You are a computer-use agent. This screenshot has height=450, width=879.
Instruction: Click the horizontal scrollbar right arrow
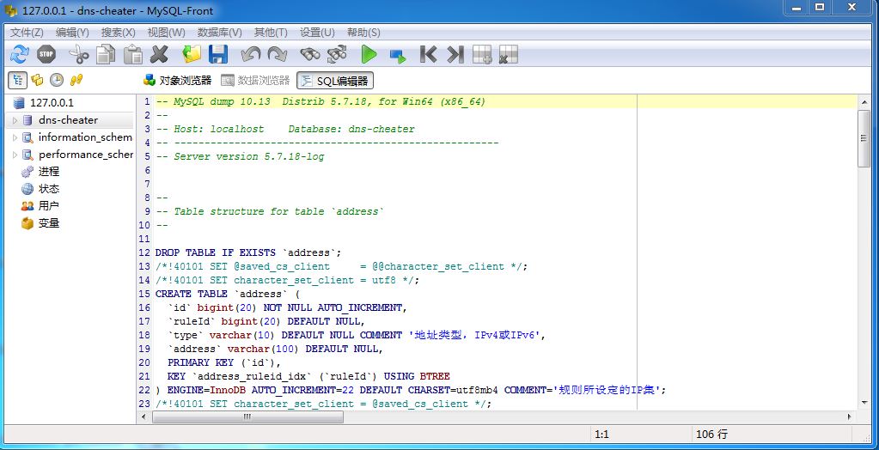click(850, 417)
